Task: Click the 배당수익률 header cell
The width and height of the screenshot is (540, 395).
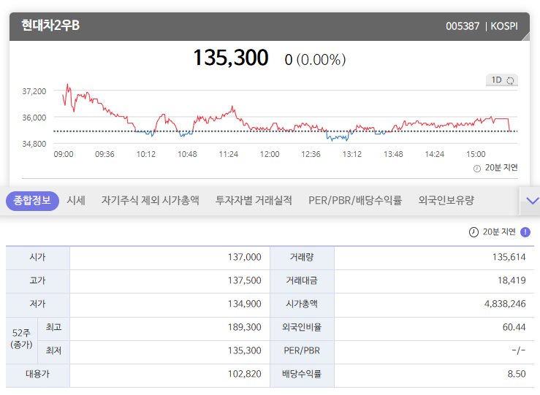Action: pyautogui.click(x=302, y=375)
